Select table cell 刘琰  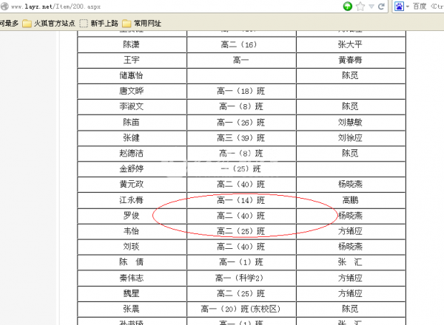132,247
